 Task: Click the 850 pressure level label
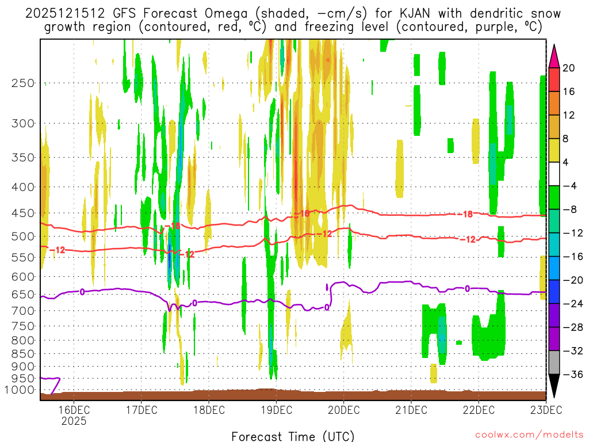click(23, 354)
